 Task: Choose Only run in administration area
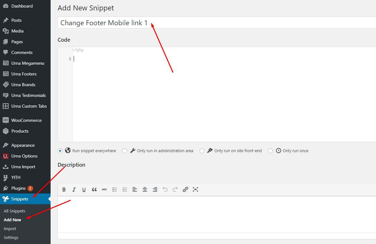[125, 151]
